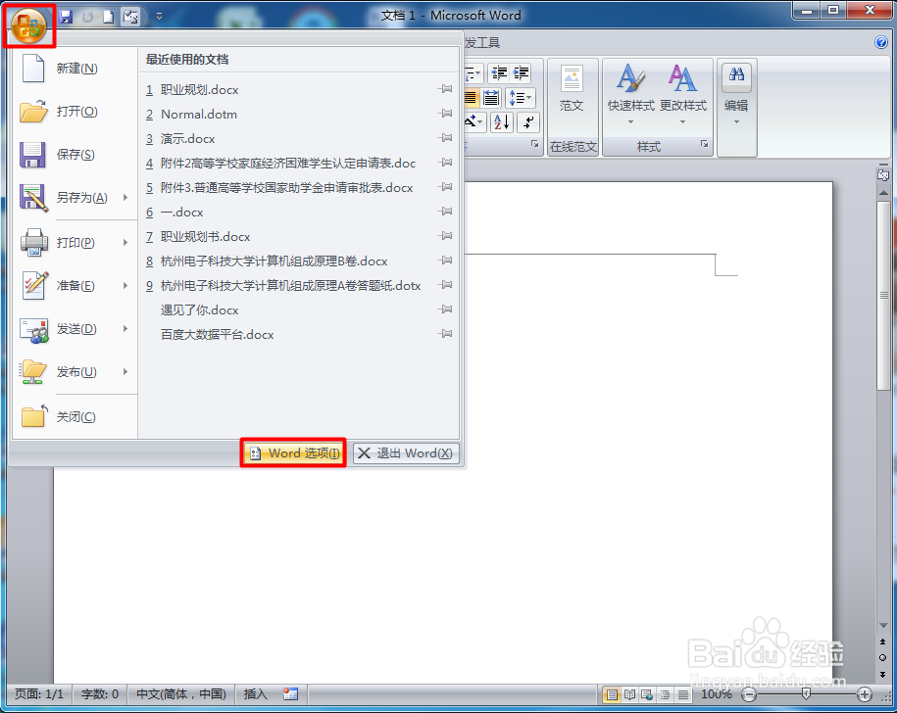Pin 演示.docx to recent list
The height and width of the screenshot is (713, 897).
(x=445, y=138)
